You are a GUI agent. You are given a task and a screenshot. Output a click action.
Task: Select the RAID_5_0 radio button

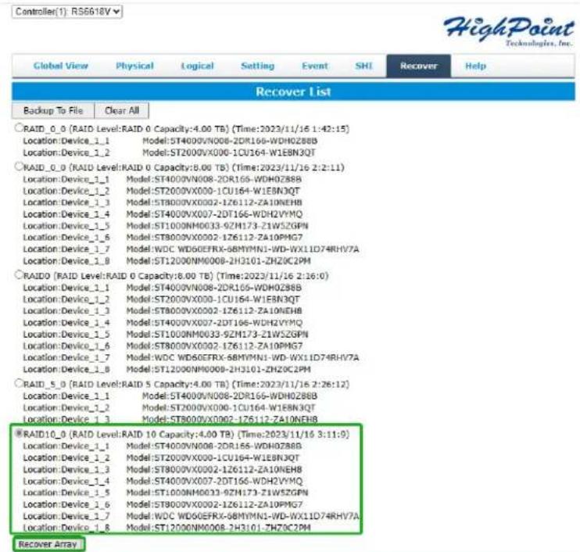tap(19, 383)
